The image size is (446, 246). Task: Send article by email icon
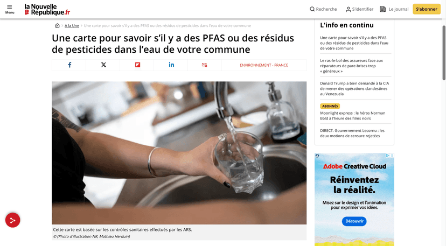point(205,65)
